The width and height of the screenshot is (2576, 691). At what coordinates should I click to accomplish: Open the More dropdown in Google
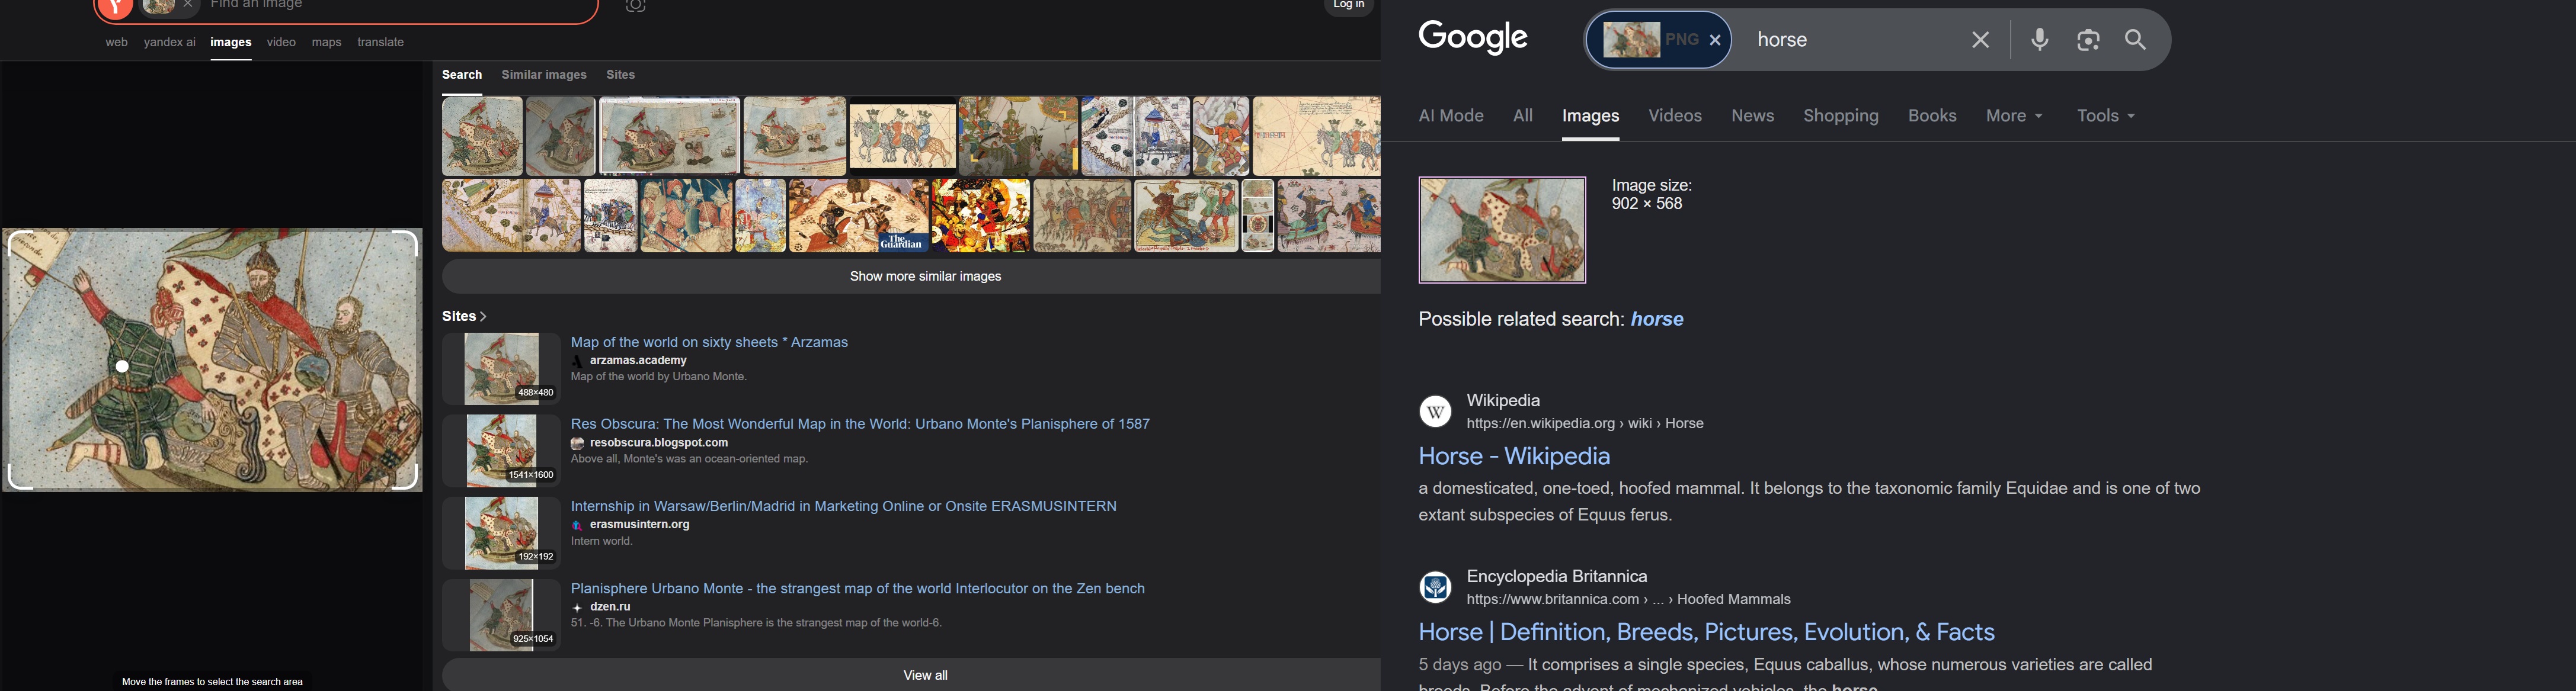click(x=2013, y=116)
